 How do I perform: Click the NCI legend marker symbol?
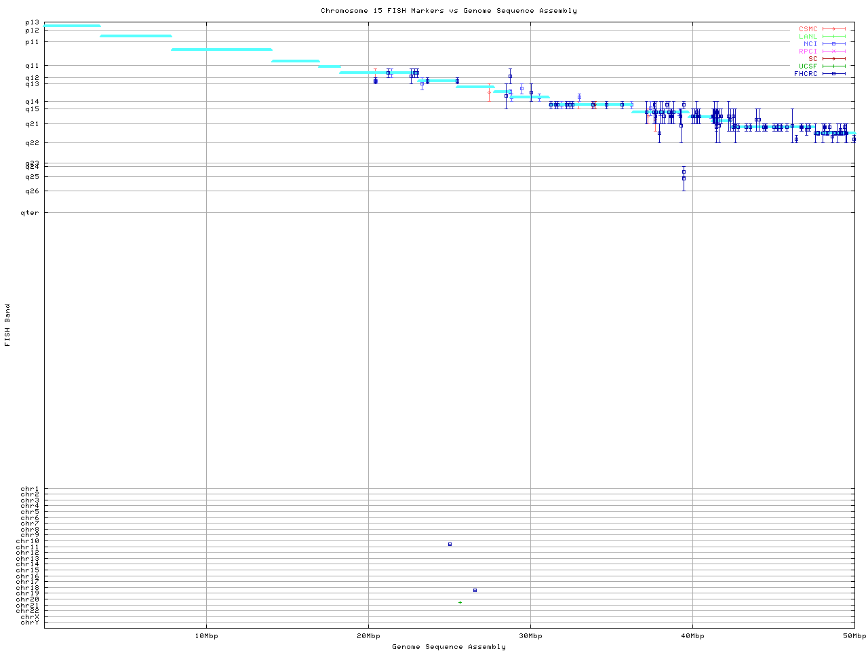833,43
